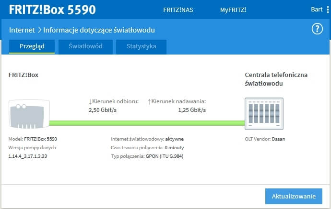331x209 pixels.
Task: Open the help question mark icon
Action: [317, 29]
